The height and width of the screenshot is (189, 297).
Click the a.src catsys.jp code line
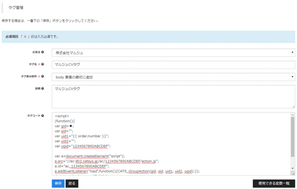[107, 161]
